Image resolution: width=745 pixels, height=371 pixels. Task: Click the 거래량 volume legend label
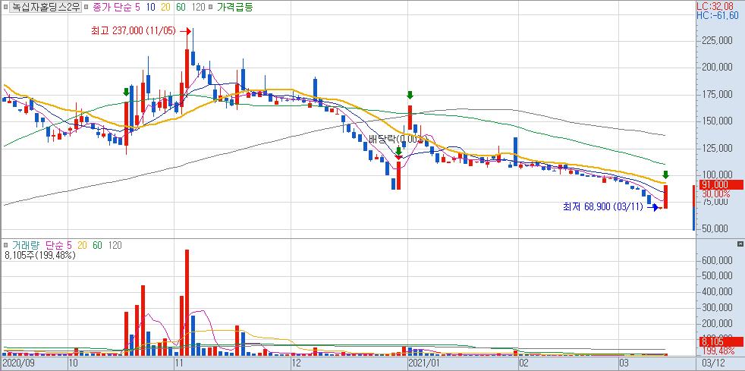click(x=26, y=245)
